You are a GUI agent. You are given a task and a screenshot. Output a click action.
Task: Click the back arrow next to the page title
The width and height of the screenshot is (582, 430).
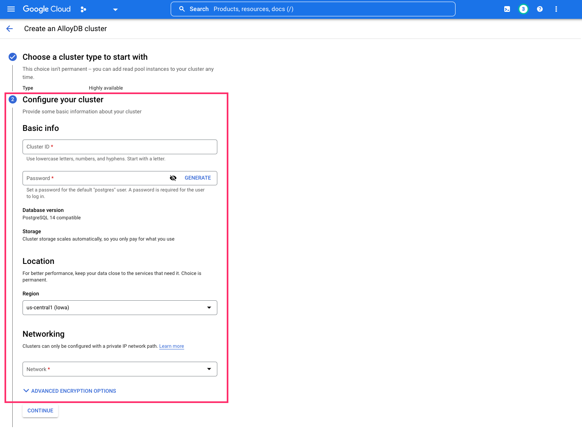(9, 29)
